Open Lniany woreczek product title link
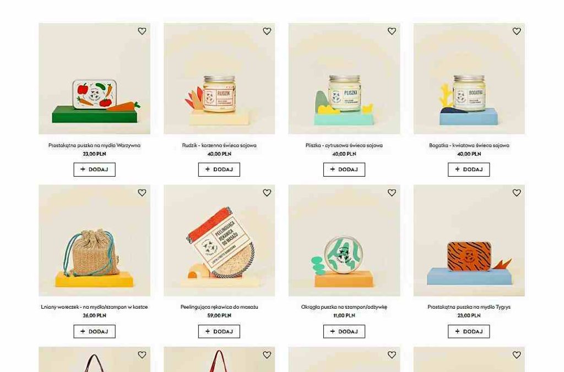 (94, 307)
